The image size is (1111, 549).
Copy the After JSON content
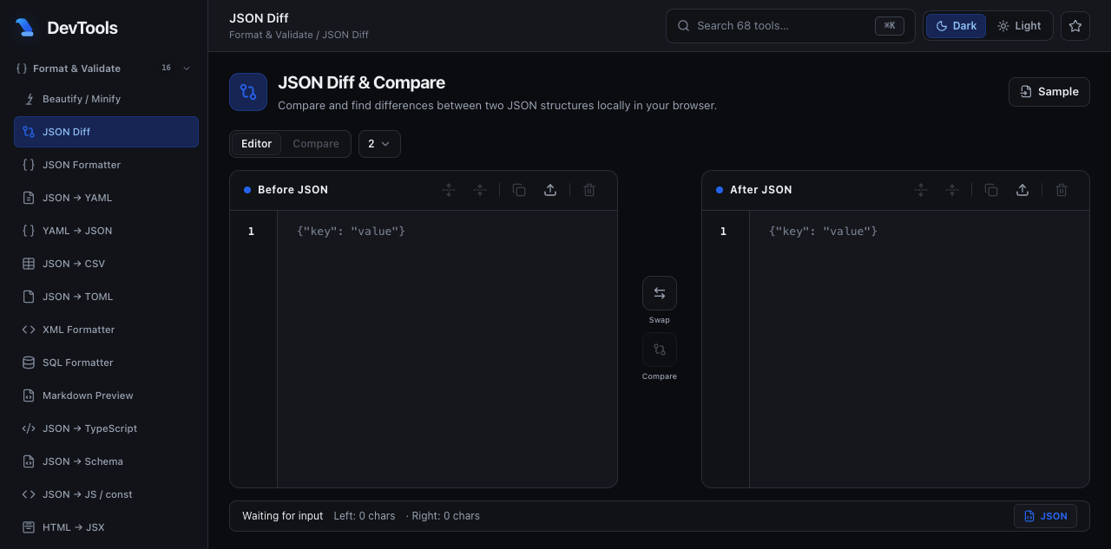point(991,190)
